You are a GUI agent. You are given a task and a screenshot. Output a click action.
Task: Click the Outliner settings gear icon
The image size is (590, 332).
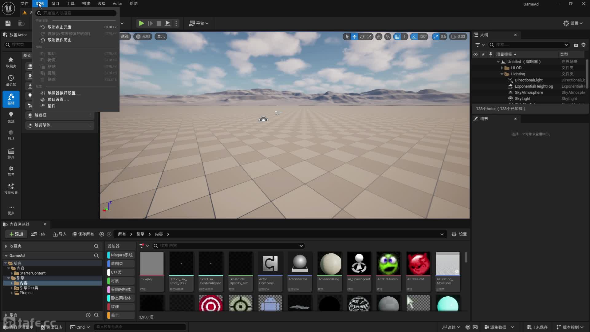click(x=583, y=45)
